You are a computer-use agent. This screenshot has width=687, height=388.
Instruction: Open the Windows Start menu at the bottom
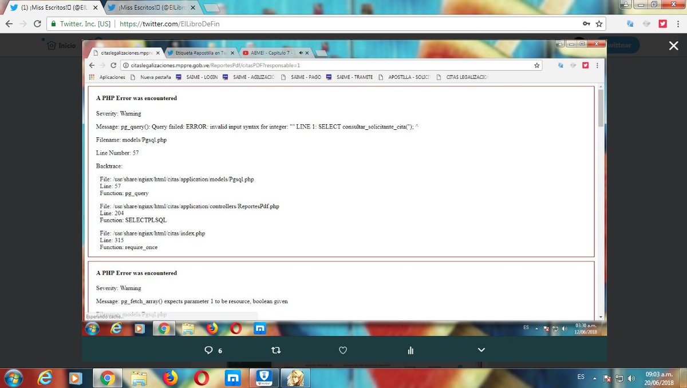[x=13, y=378]
